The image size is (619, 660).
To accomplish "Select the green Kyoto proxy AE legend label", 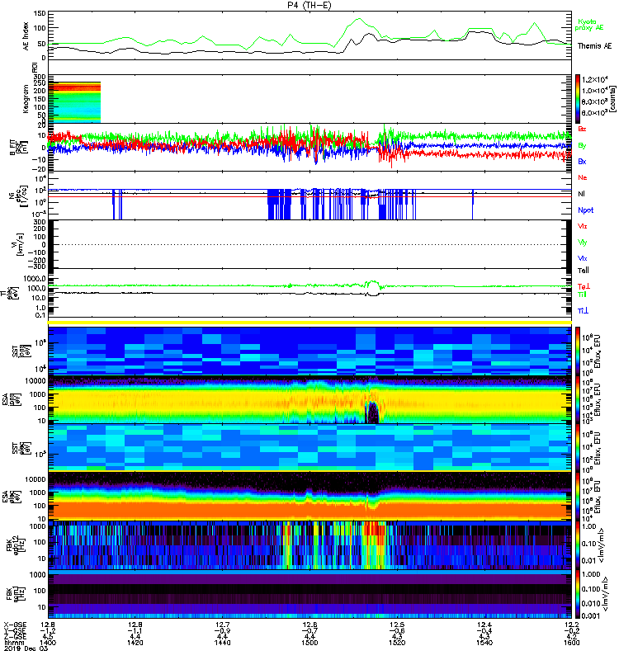I will (589, 25).
